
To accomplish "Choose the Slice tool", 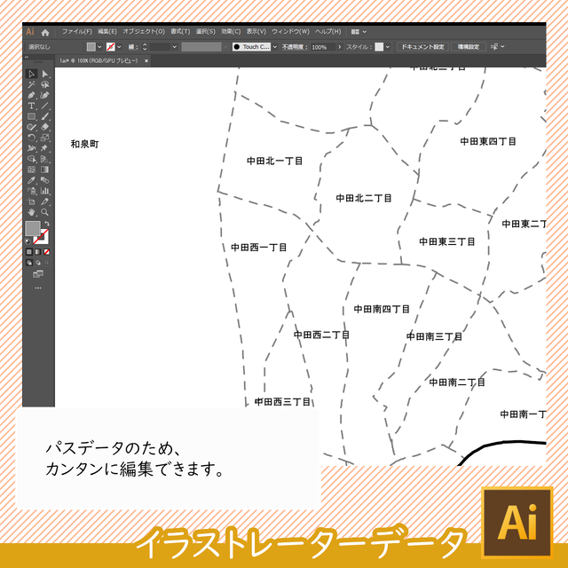I will pyautogui.click(x=45, y=201).
